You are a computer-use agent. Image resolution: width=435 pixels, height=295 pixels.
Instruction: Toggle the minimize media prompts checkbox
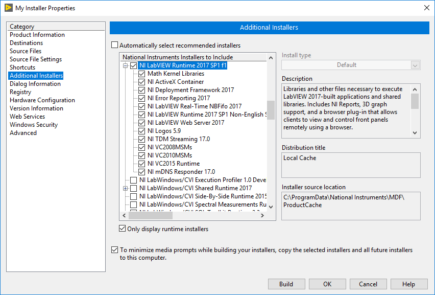[114, 249]
